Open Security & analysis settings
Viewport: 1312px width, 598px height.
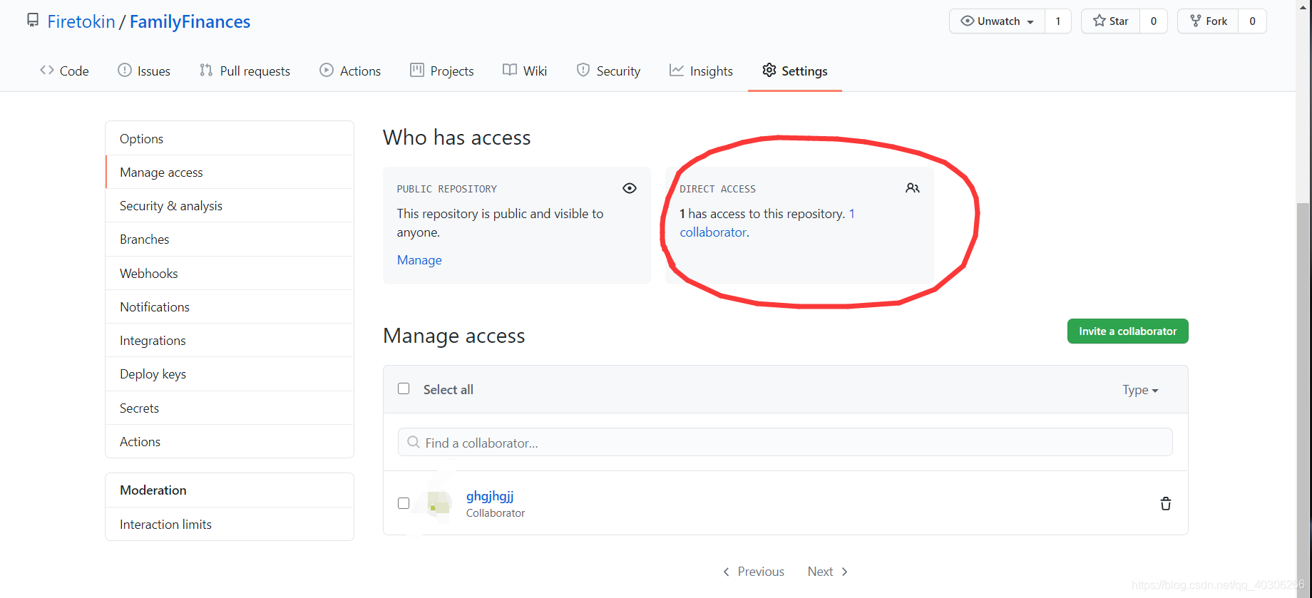230,205
